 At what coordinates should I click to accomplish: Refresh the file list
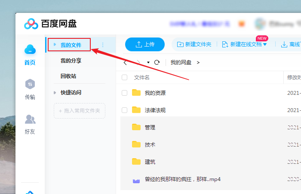pyautogui.click(x=157, y=63)
